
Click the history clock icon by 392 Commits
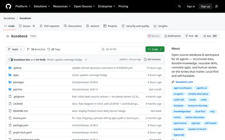[x=145, y=59]
